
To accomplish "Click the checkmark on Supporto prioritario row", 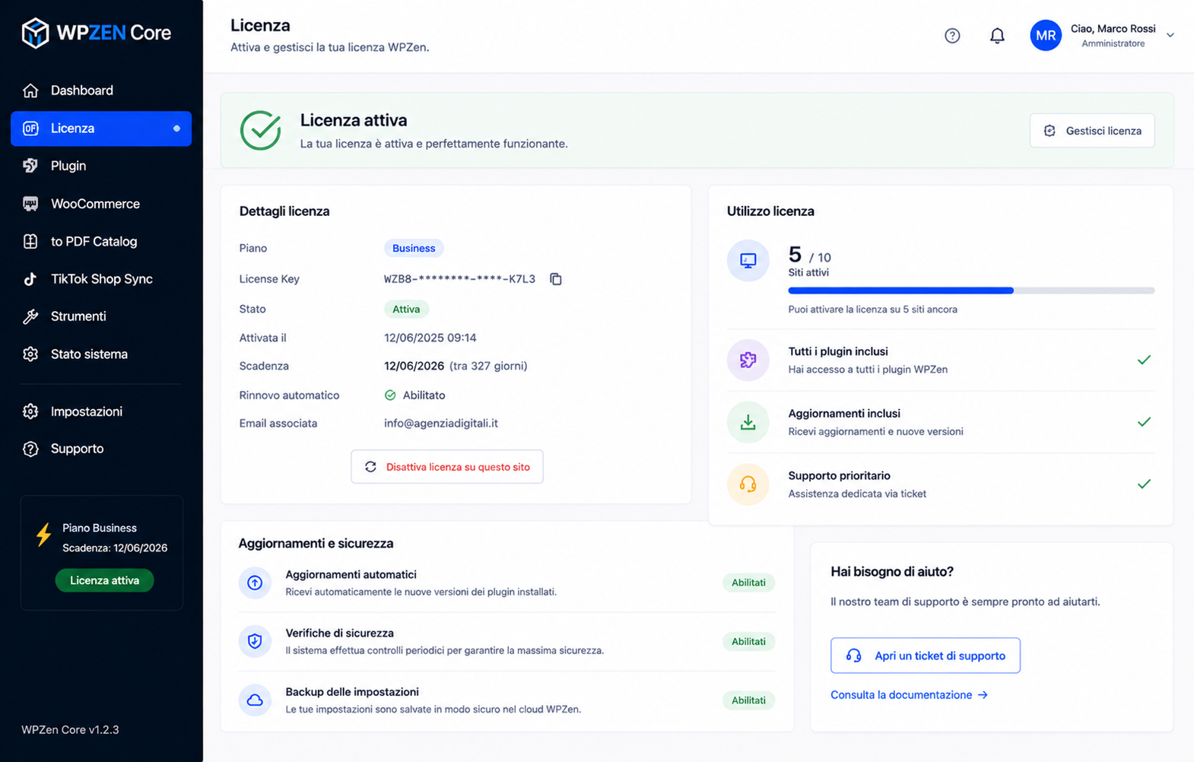I will [x=1144, y=484].
